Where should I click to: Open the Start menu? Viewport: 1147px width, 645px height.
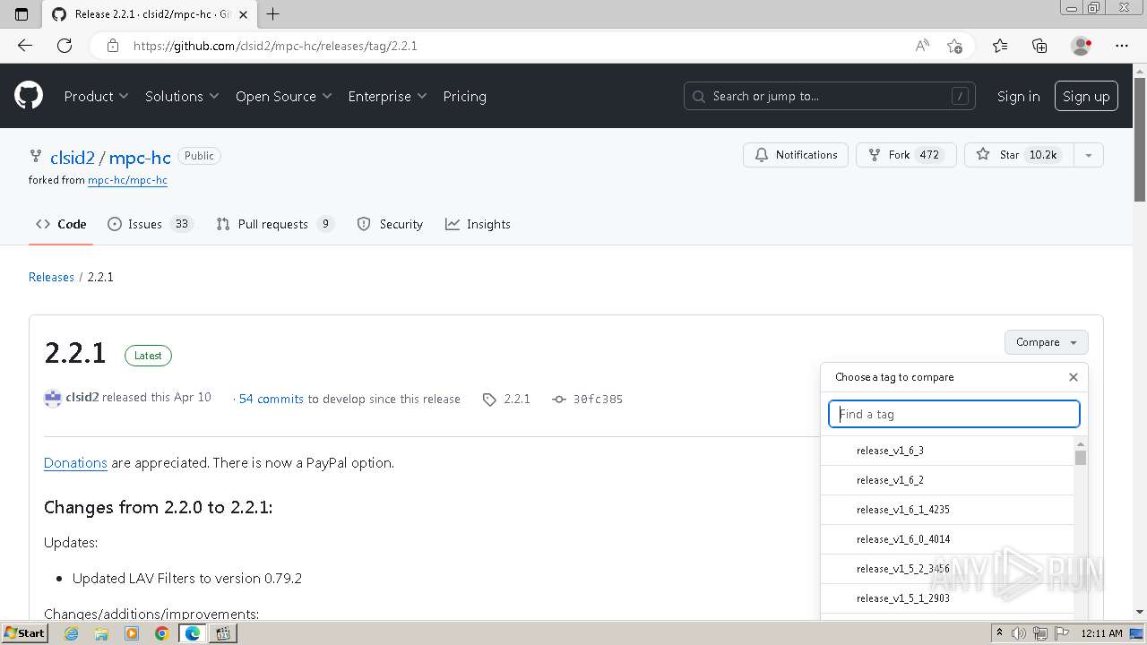point(24,632)
